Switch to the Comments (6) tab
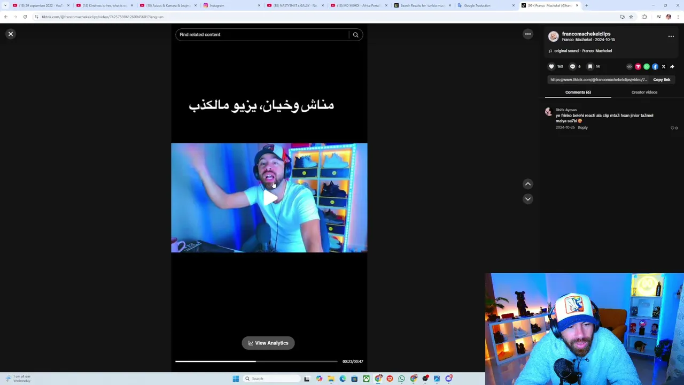This screenshot has height=385, width=684. (x=578, y=92)
